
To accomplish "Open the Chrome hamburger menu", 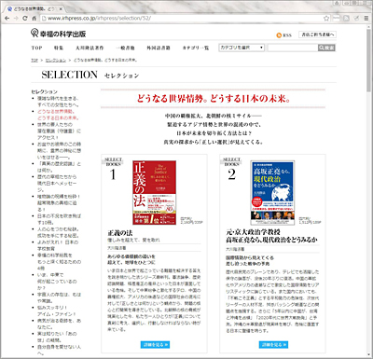I will pyautogui.click(x=366, y=19).
